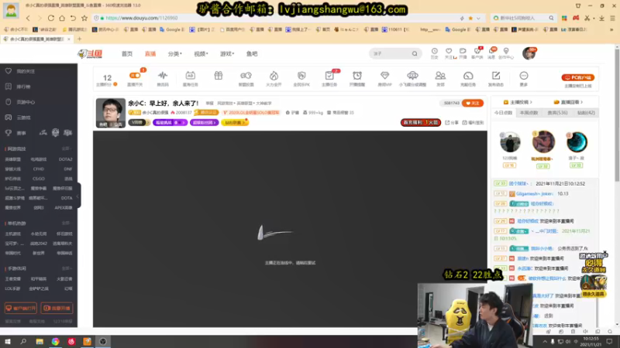Collapse the left sidebar with the edge arrow
620x348 pixels.
coord(78,196)
